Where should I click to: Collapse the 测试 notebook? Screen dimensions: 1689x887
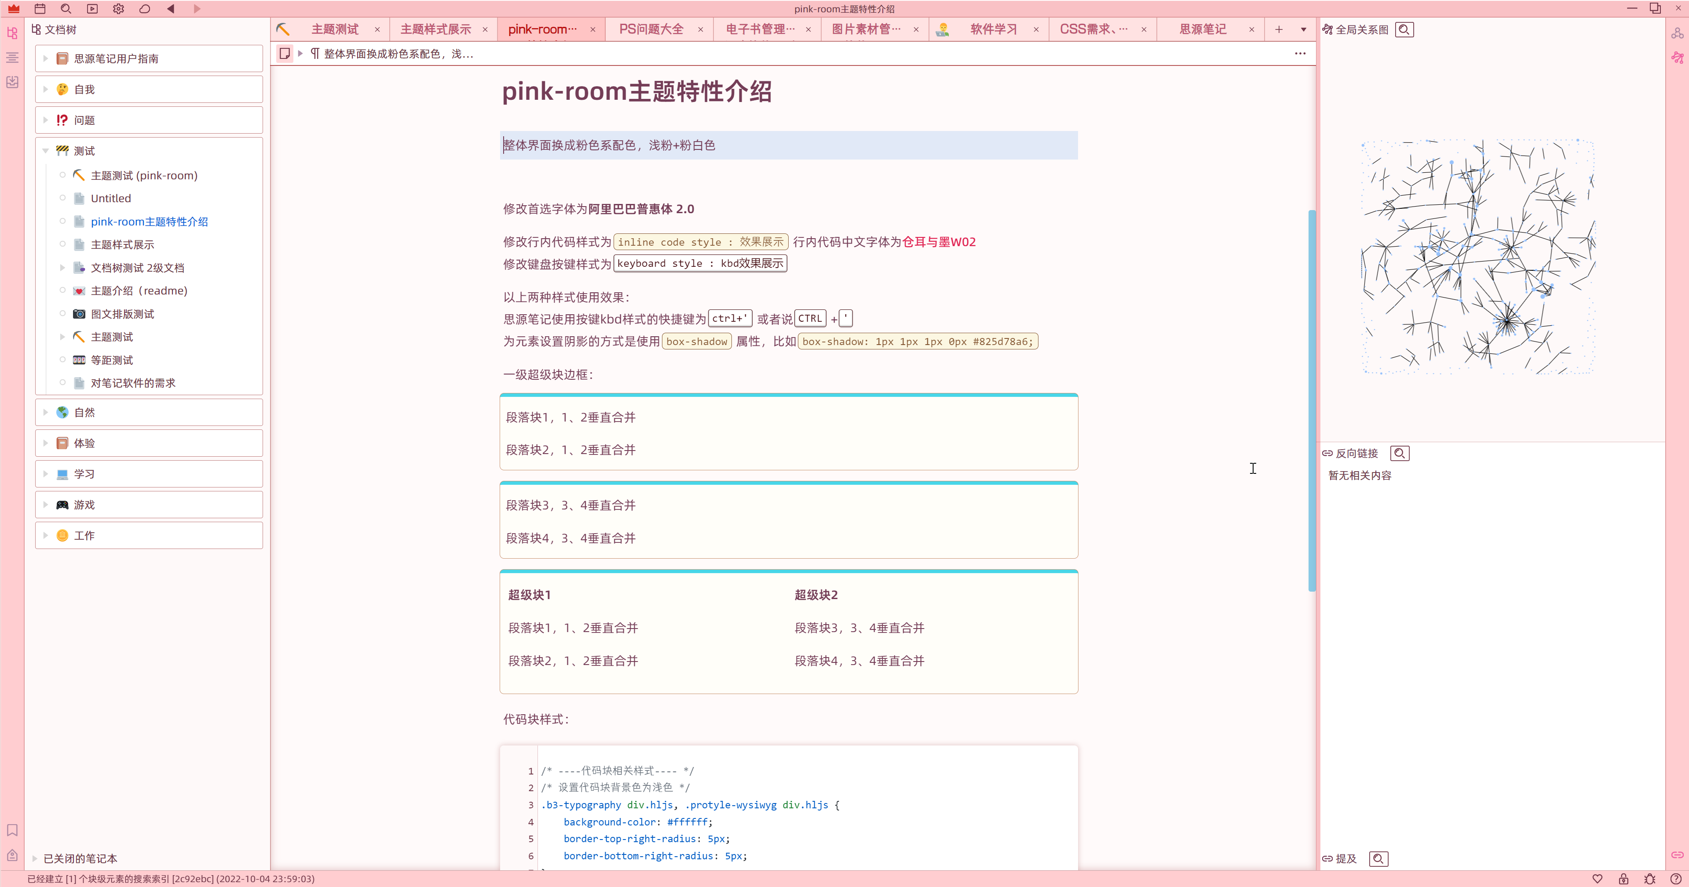click(x=45, y=151)
